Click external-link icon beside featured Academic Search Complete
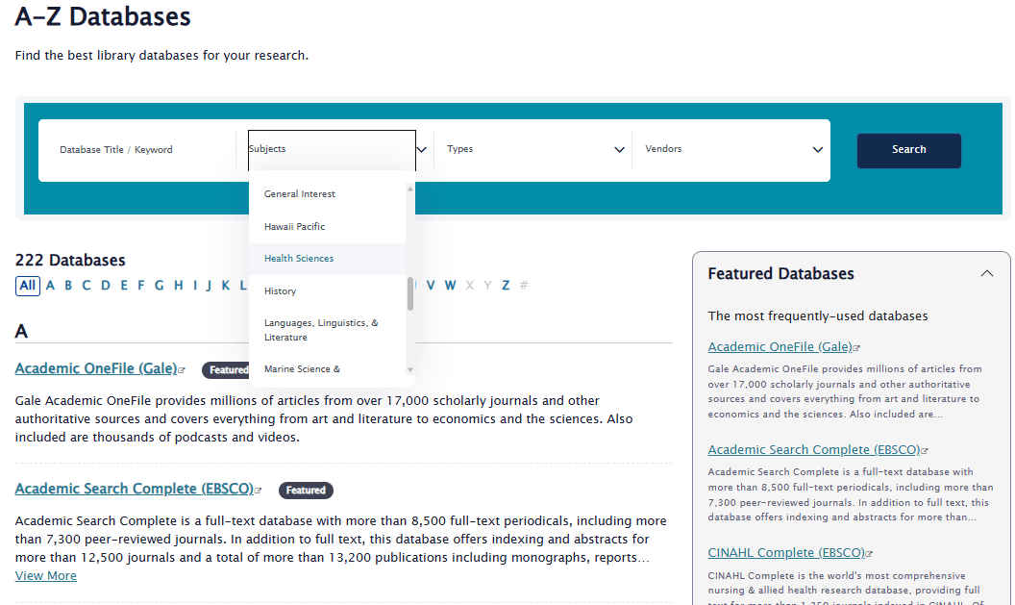Viewport: 1015px width, 605px height. [x=925, y=451]
